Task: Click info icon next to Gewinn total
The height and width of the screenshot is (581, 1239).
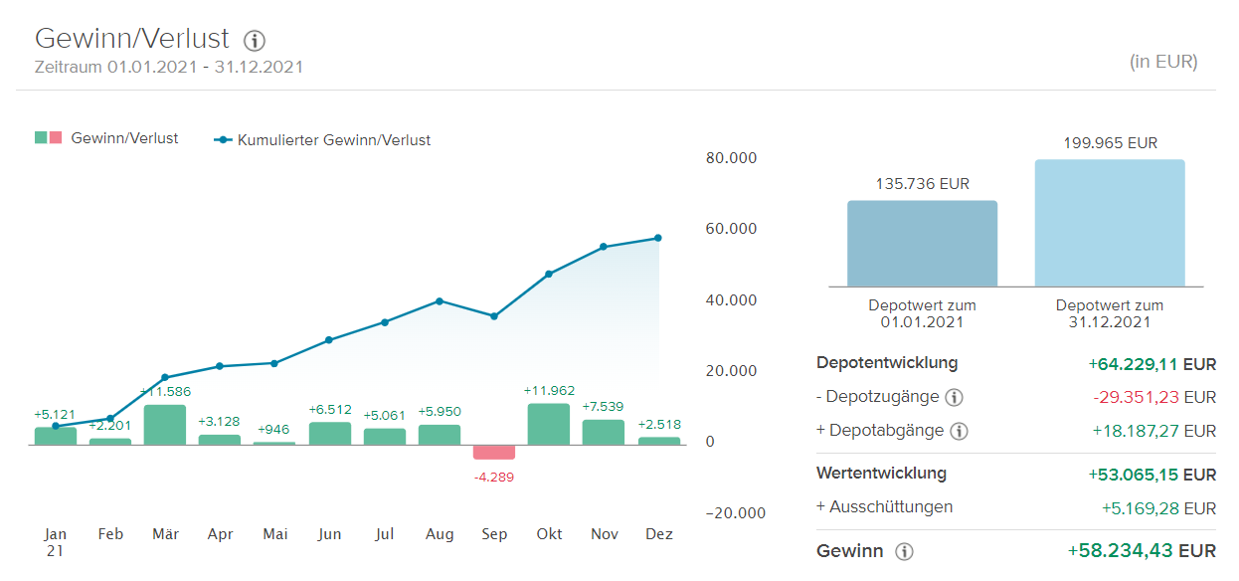Action: (x=904, y=552)
